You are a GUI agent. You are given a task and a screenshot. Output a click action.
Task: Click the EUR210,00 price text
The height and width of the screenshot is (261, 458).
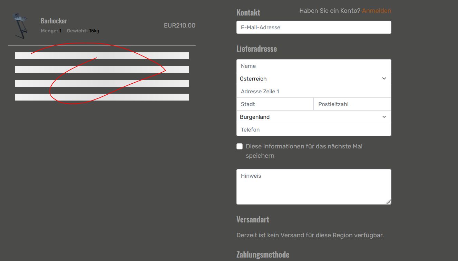tap(179, 25)
